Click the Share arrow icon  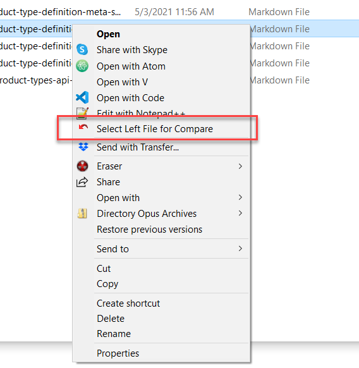coord(82,182)
